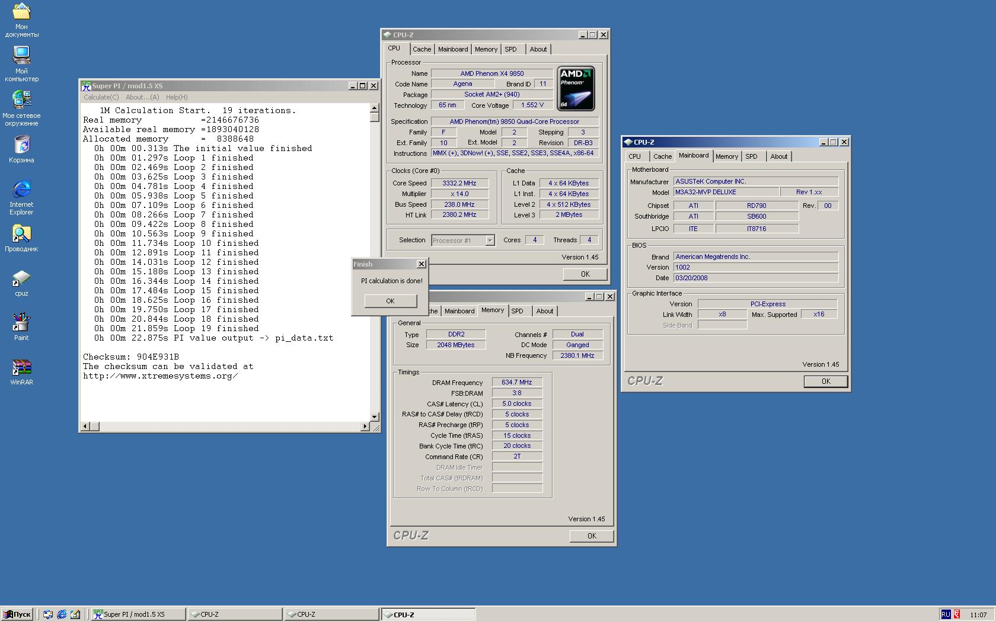996x622 pixels.
Task: Select Cache tab in Mainboard CPU-Z window
Action: coord(662,156)
